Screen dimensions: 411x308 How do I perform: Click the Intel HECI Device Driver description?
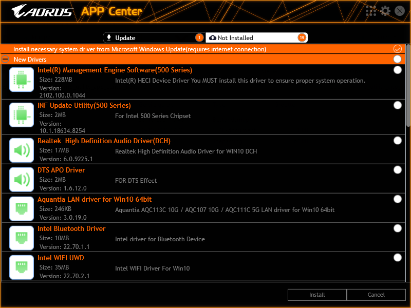(x=240, y=81)
